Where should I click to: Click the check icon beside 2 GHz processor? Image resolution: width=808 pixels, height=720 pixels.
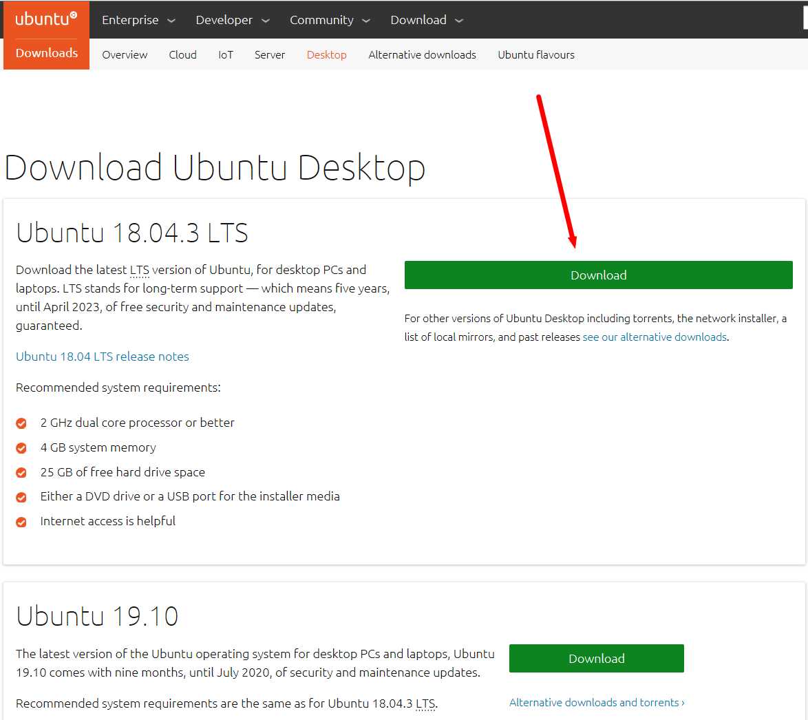pyautogui.click(x=21, y=423)
